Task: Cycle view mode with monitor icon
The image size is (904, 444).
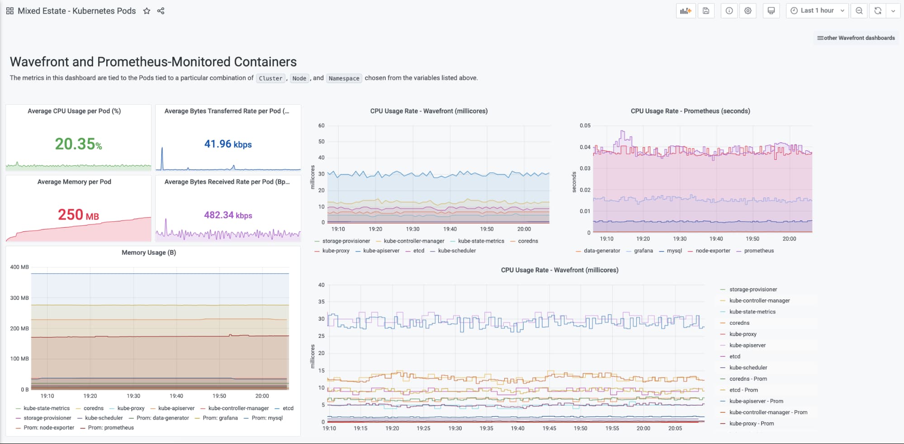Action: coord(771,11)
